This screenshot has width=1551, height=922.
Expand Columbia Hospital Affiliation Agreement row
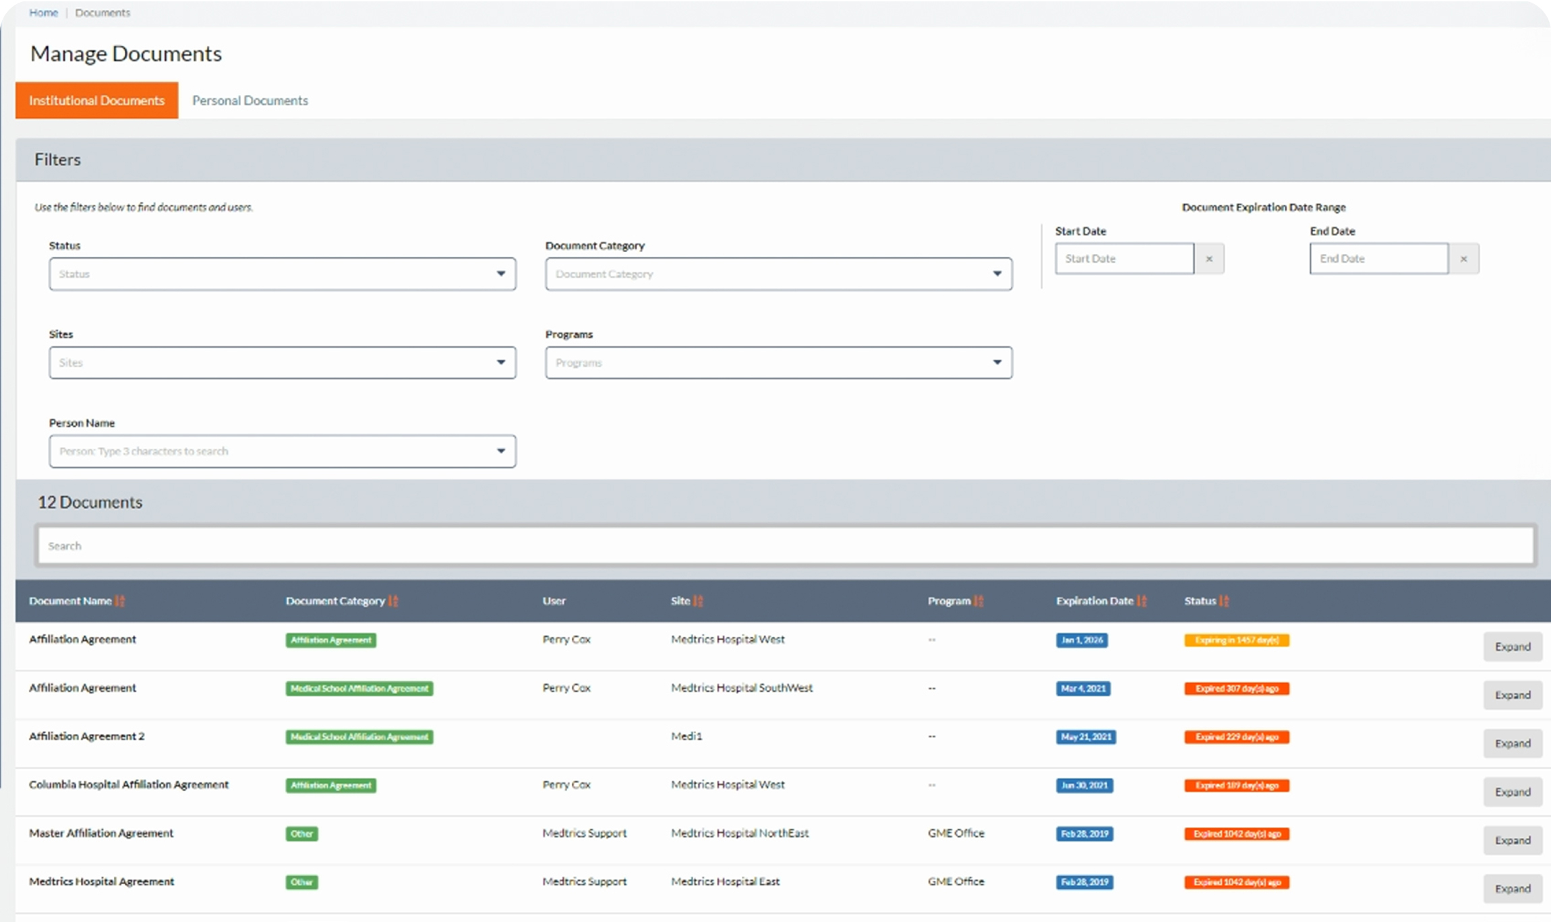pos(1512,792)
